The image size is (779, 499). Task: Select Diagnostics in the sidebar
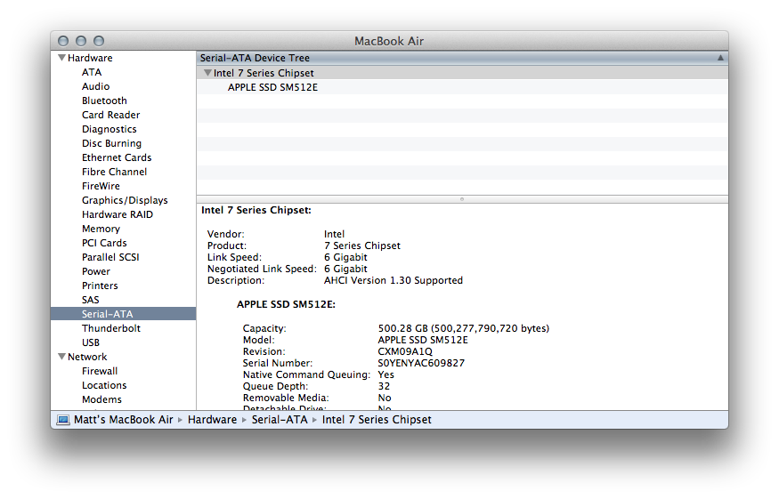(109, 129)
